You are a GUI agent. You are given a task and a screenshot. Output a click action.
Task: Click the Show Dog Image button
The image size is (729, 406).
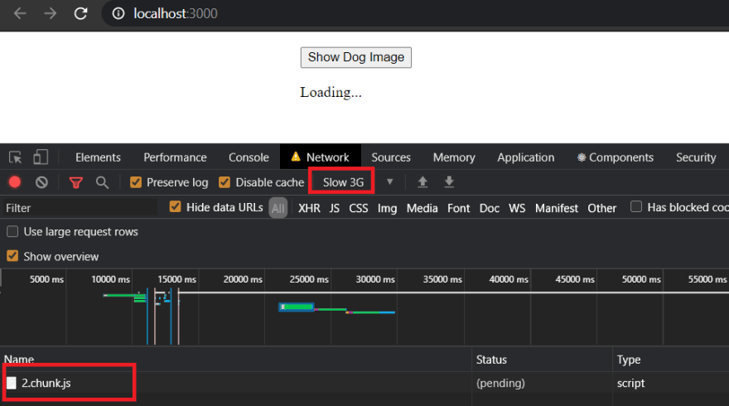click(x=356, y=57)
